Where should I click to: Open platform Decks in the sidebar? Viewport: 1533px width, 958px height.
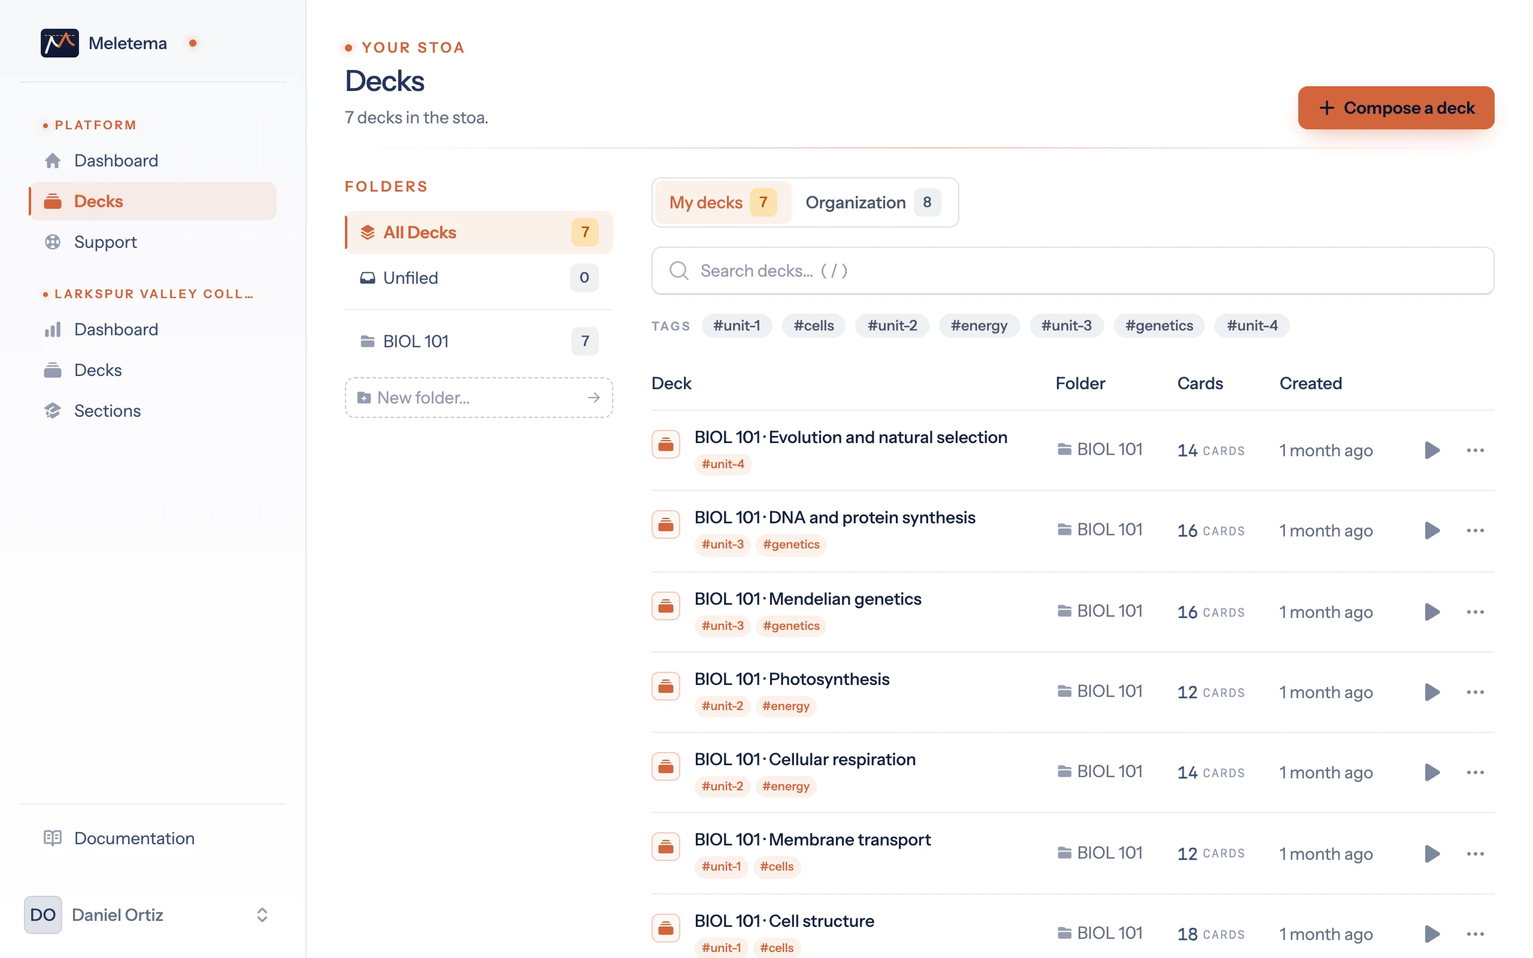[x=153, y=202]
